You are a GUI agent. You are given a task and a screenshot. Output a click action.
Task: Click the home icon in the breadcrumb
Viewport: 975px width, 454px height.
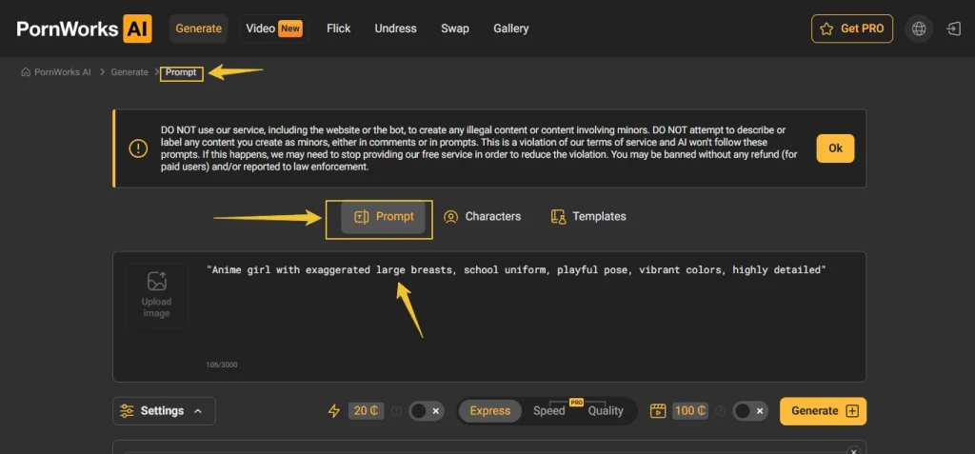click(x=26, y=72)
